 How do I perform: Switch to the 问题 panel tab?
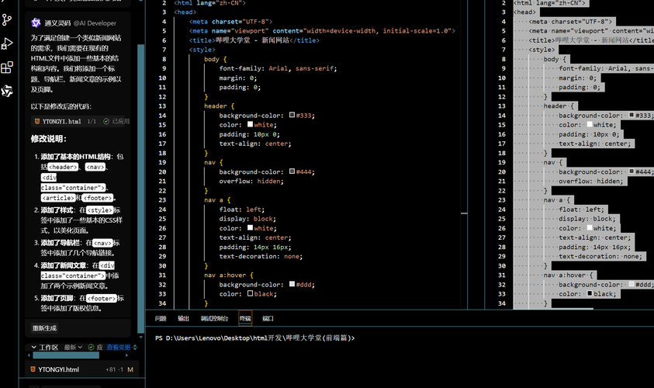point(161,318)
